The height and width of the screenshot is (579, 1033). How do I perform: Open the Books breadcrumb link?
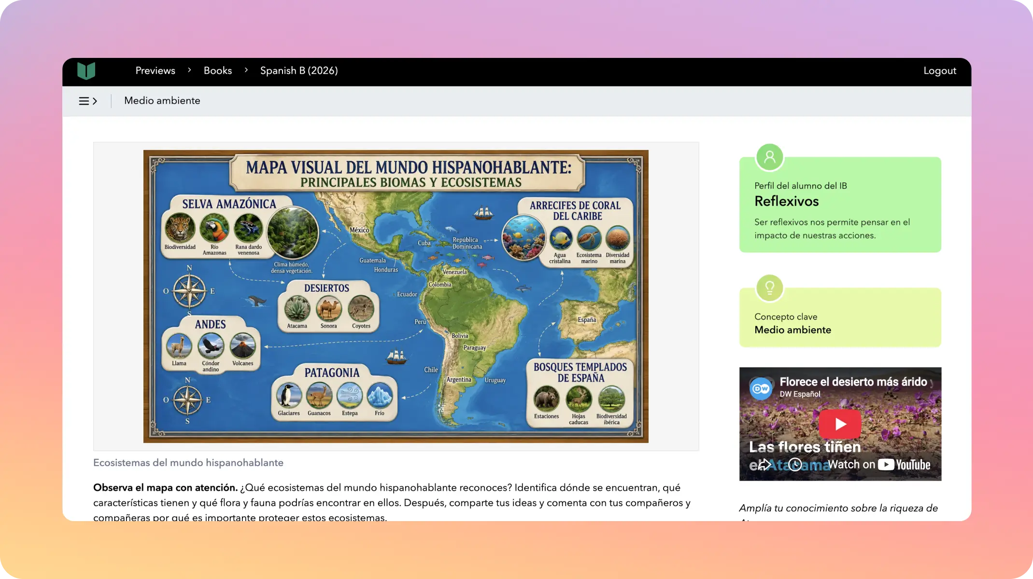click(218, 70)
